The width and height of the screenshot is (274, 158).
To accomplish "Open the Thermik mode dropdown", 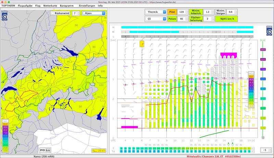I will [x=156, y=12].
